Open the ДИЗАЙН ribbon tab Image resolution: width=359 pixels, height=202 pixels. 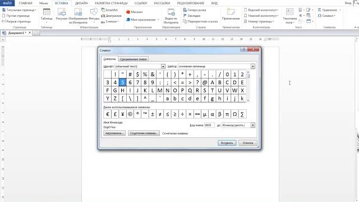click(81, 3)
